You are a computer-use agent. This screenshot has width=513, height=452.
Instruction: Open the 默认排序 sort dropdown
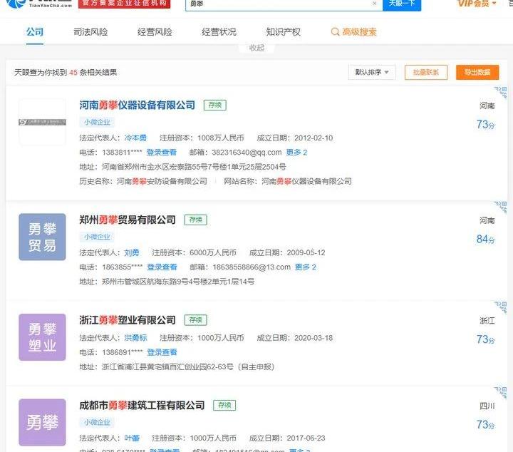[x=372, y=72]
